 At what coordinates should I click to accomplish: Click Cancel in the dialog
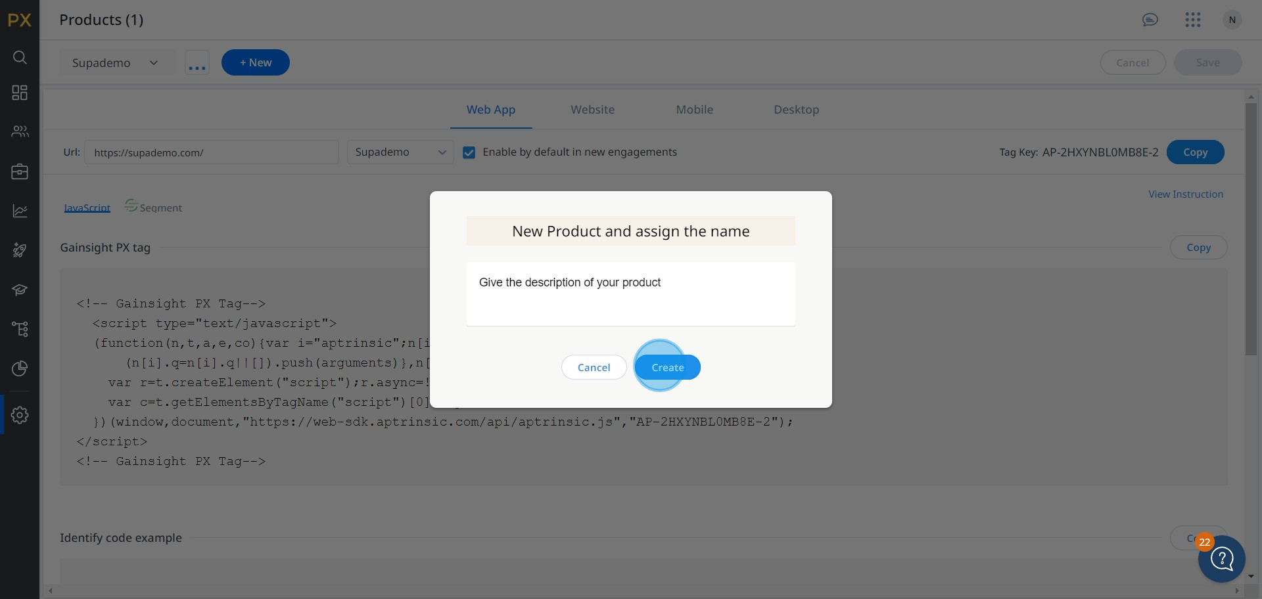point(594,367)
